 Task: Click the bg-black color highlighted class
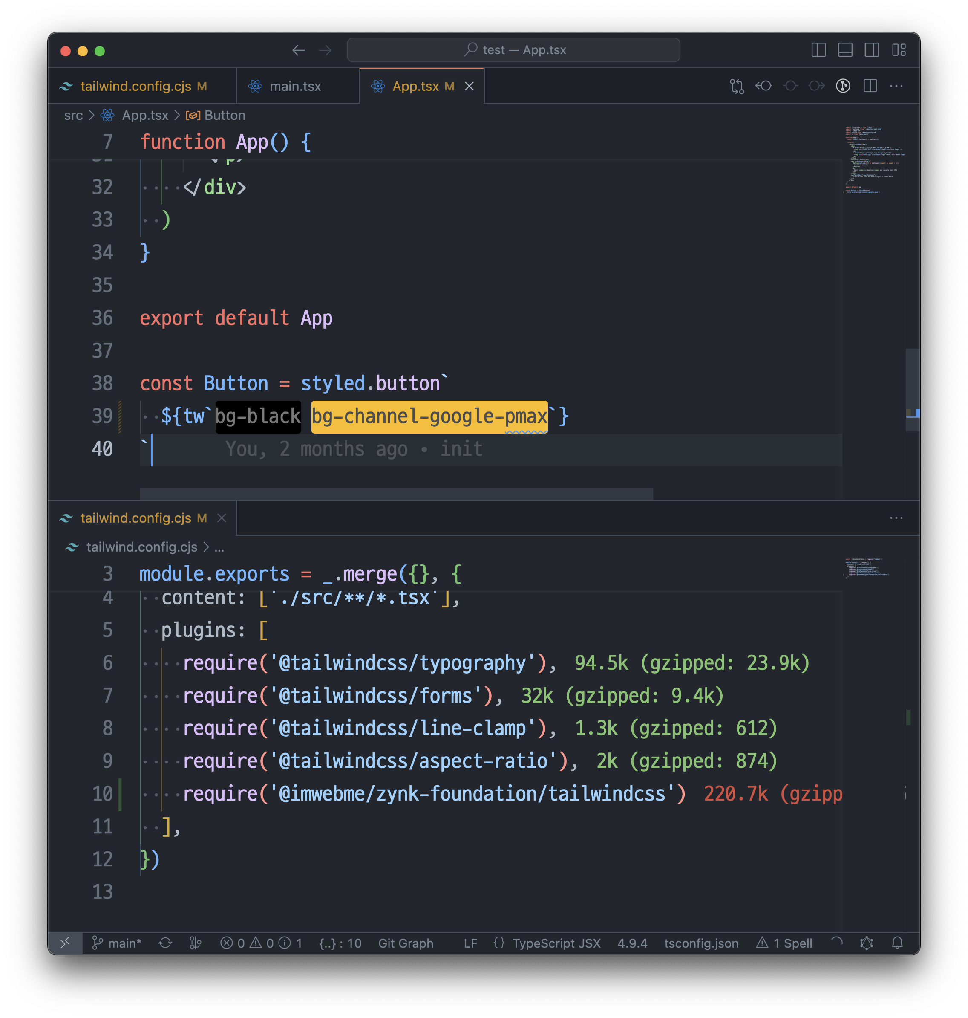click(258, 416)
